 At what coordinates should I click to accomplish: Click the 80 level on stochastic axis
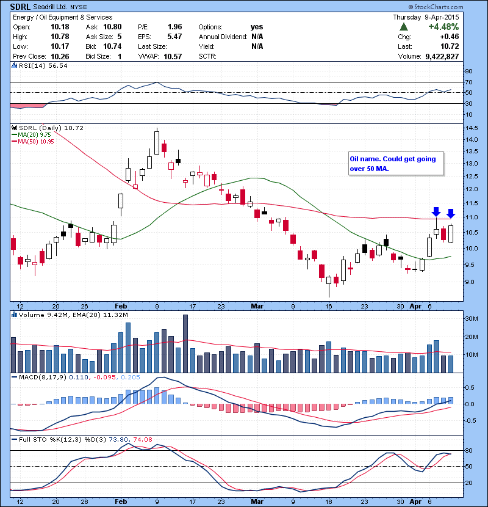[468, 451]
